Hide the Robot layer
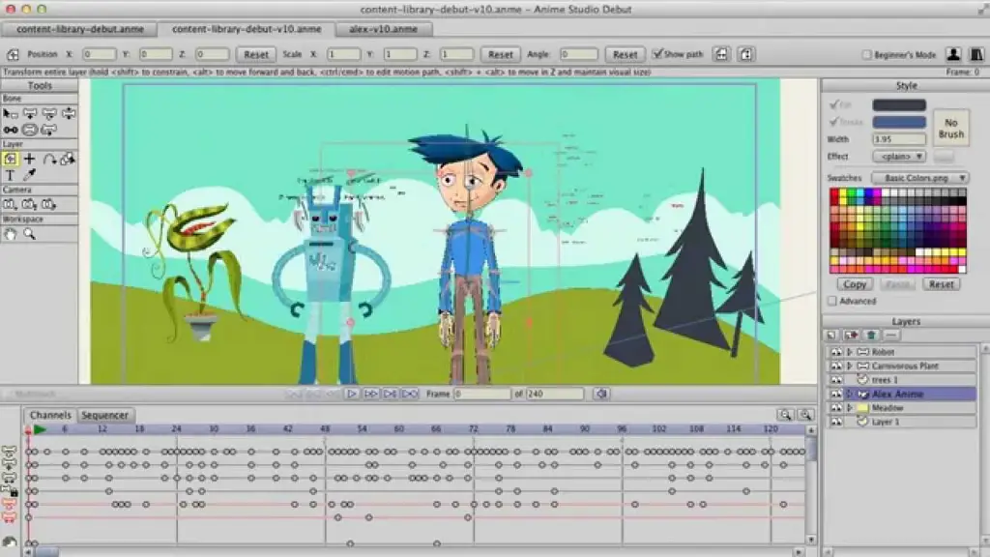This screenshot has height=557, width=990. point(836,352)
